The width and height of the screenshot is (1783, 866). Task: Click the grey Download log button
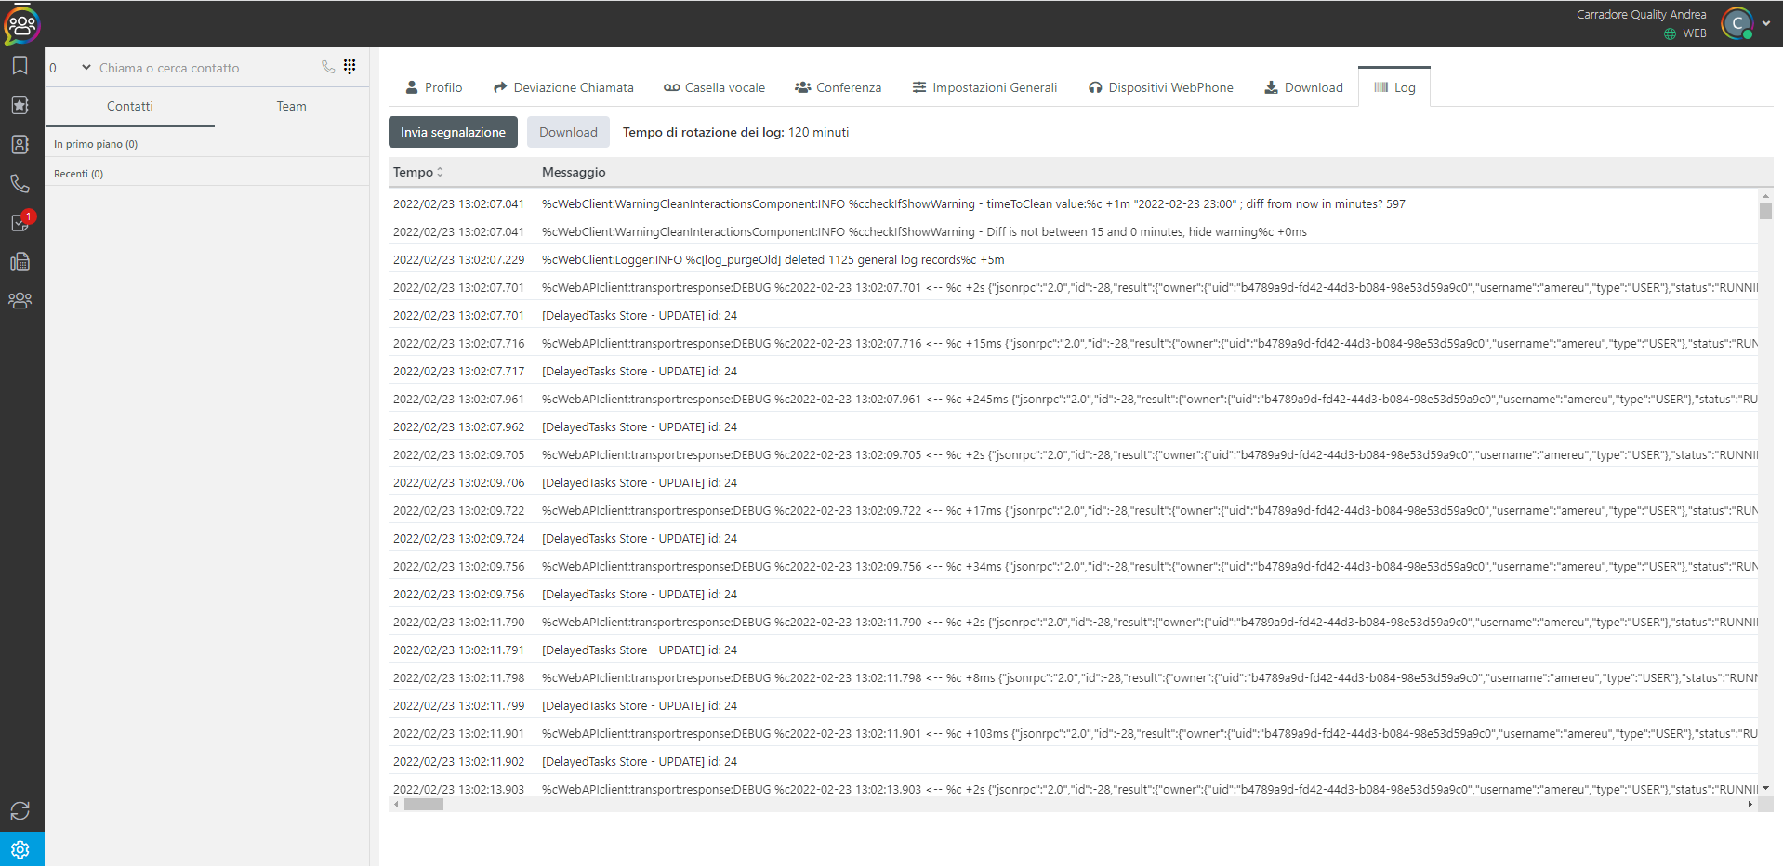(x=568, y=132)
